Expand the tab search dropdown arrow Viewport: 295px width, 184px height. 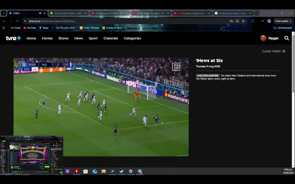click(x=4, y=13)
